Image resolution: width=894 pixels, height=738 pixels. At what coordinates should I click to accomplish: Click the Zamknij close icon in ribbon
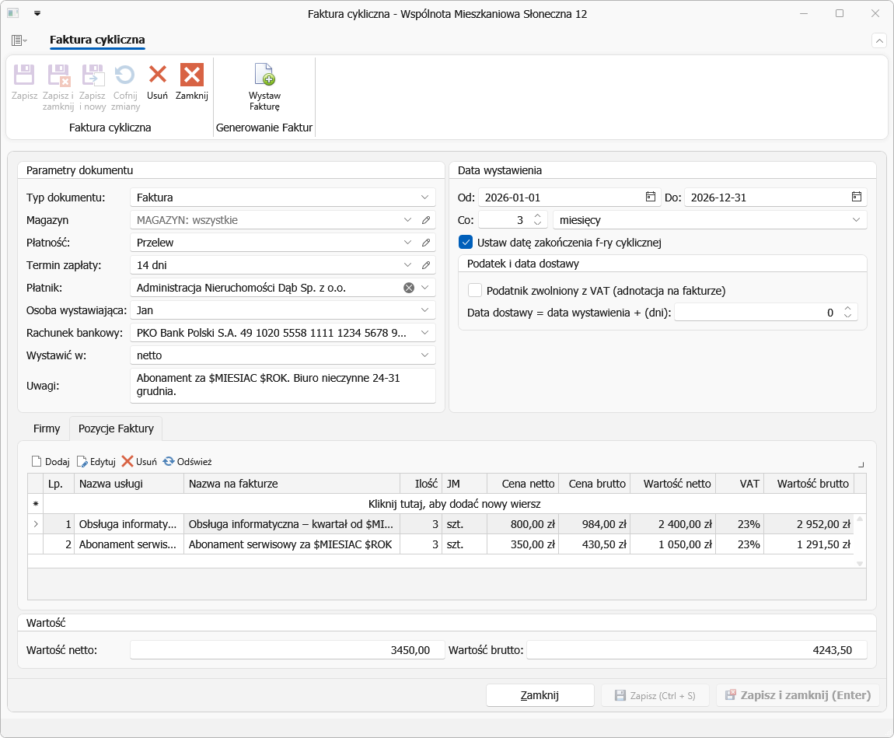(x=191, y=75)
